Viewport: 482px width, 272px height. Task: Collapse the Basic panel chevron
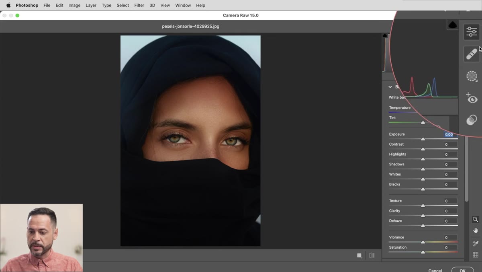click(x=390, y=87)
